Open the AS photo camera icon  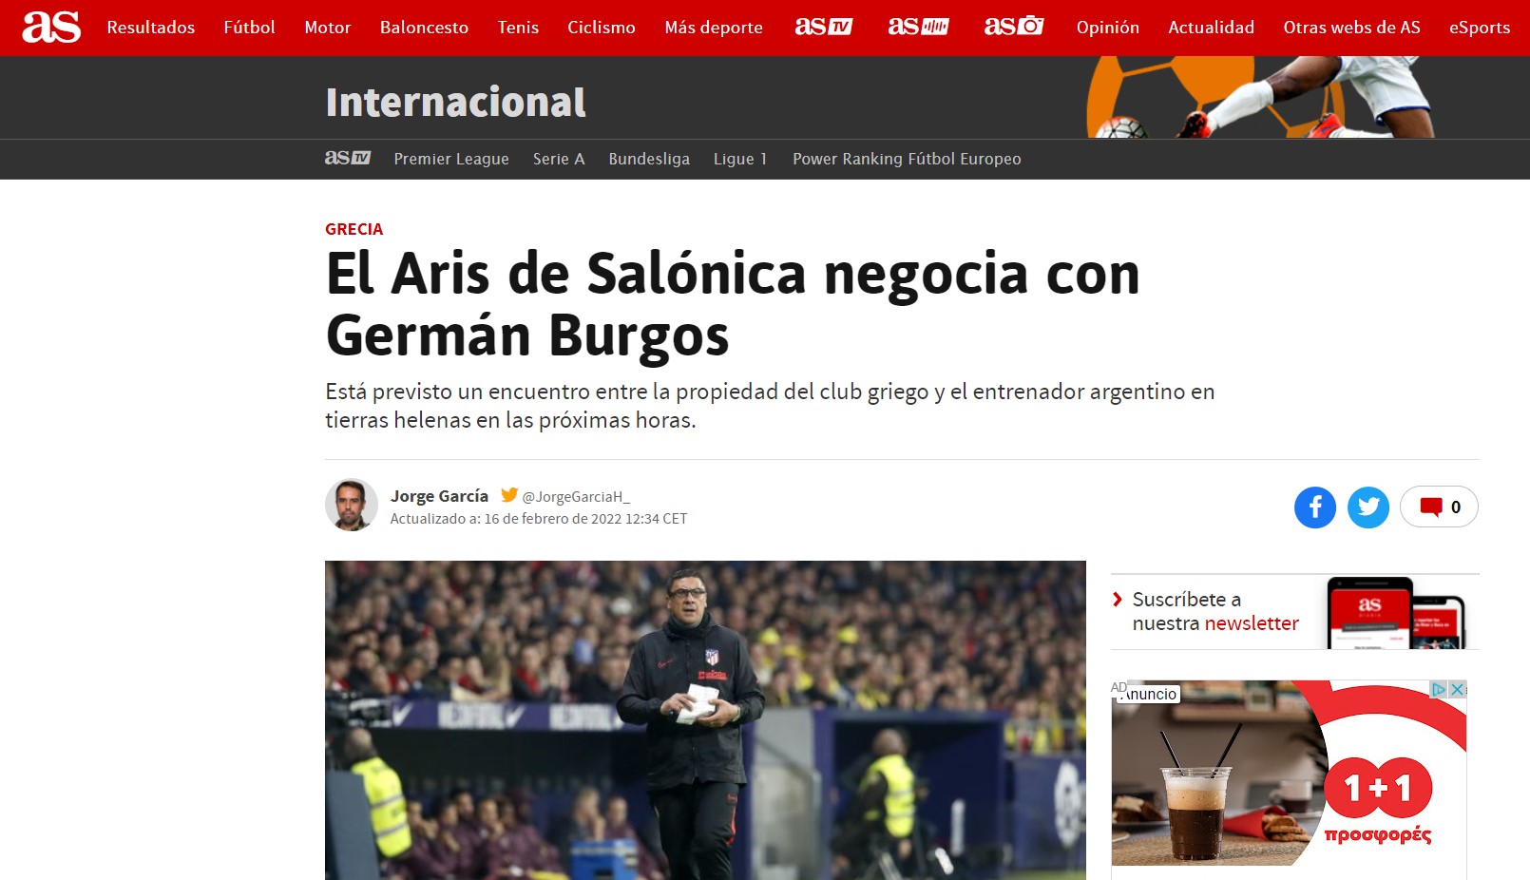tap(1013, 27)
